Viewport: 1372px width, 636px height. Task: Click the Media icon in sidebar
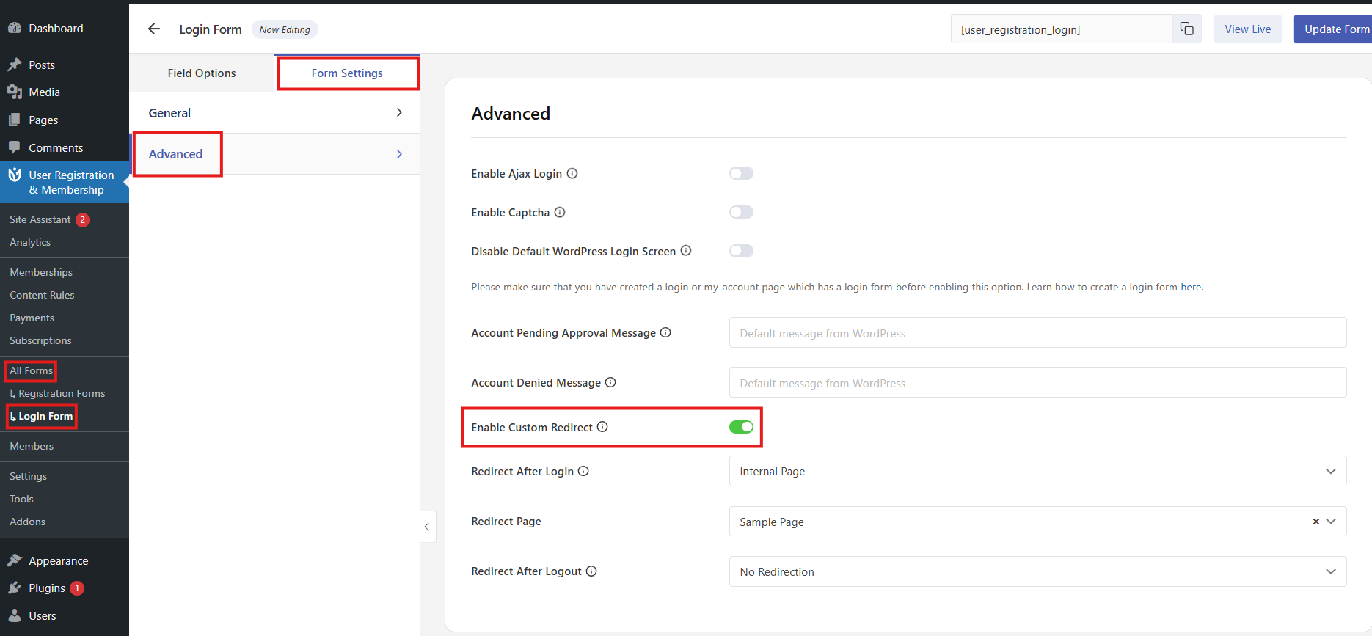pyautogui.click(x=15, y=92)
